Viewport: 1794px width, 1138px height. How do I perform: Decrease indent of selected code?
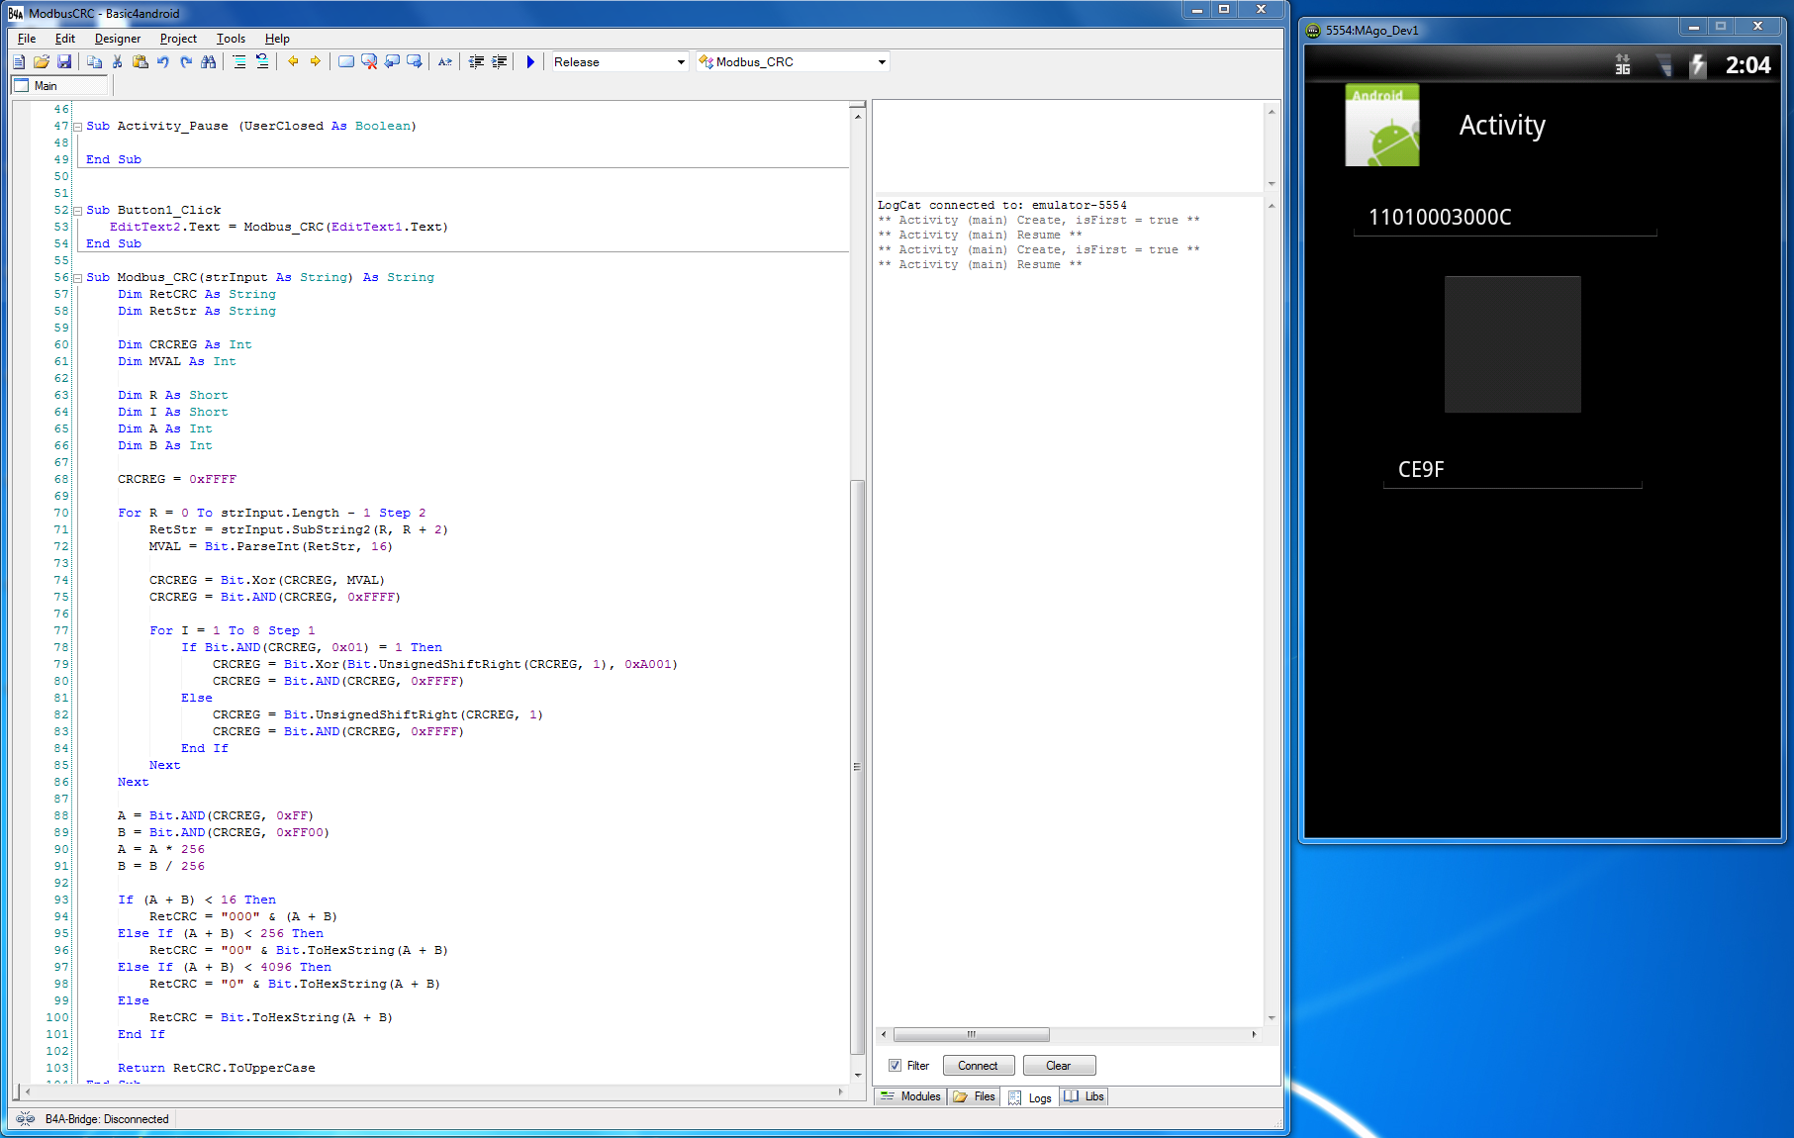coord(476,62)
